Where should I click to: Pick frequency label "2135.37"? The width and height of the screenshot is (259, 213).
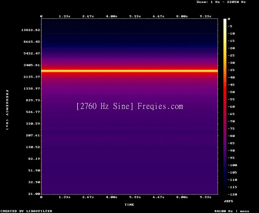32,77
